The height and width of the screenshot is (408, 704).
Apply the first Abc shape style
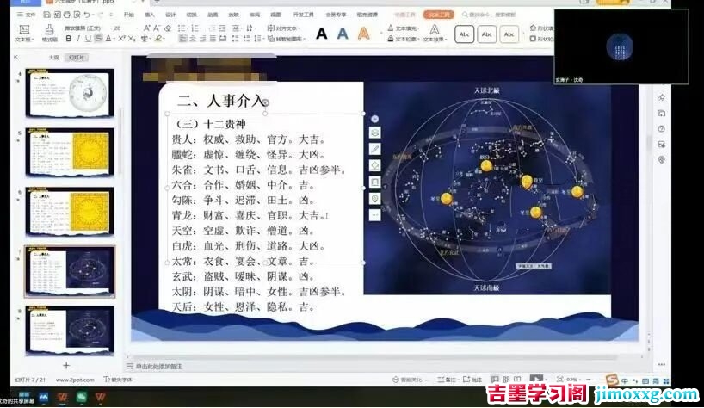(464, 34)
